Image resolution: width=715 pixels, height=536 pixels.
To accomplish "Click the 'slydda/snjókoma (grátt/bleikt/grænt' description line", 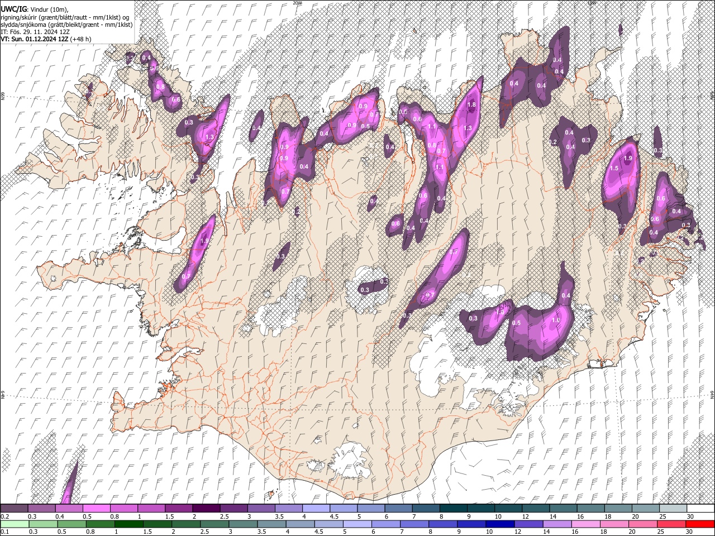I will [x=66, y=25].
